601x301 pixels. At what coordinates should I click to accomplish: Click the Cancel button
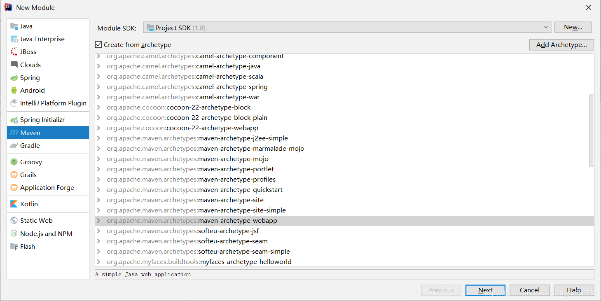529,290
